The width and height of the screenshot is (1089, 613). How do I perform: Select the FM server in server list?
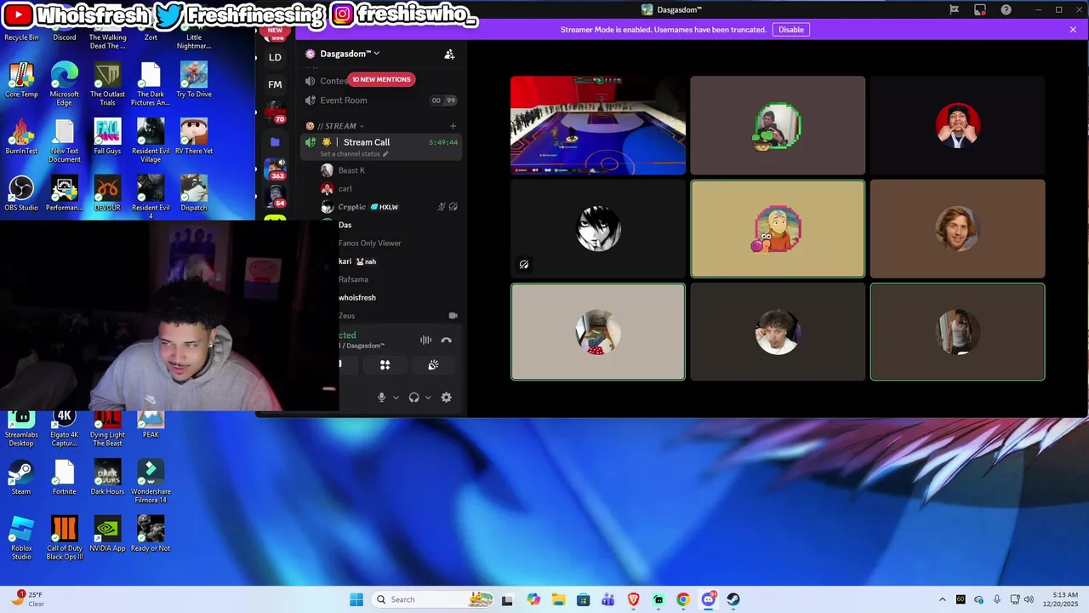pyautogui.click(x=275, y=84)
